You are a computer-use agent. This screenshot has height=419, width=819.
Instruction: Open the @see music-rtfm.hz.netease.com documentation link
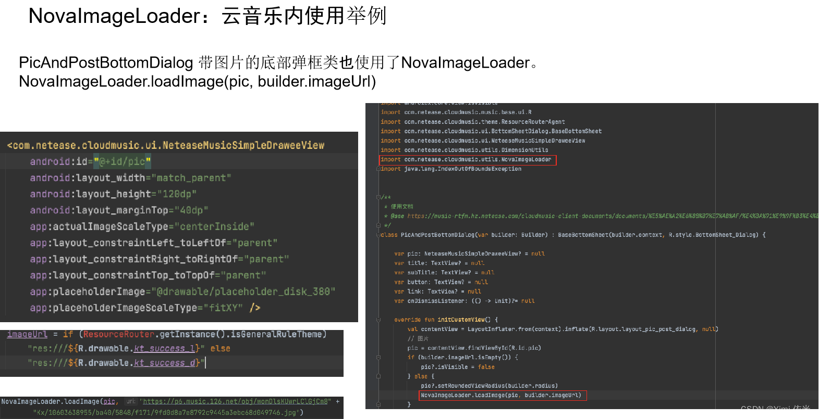(613, 216)
